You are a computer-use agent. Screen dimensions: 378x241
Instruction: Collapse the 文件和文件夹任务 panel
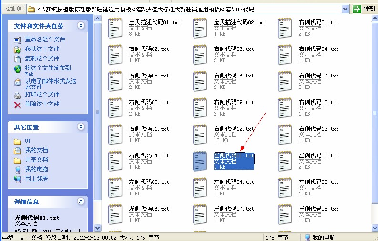point(81,26)
